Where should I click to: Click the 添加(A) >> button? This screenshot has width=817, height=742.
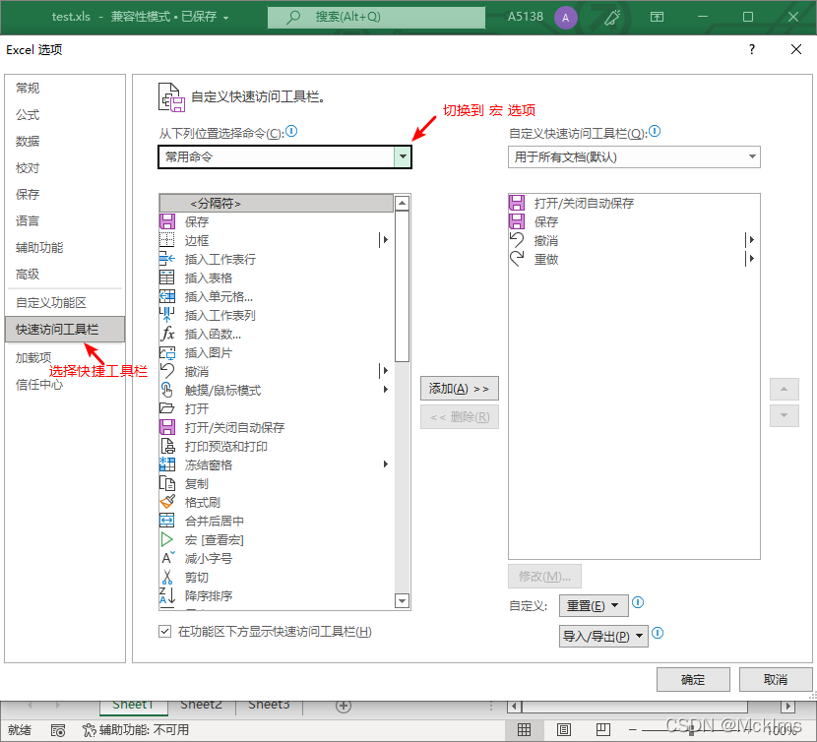click(460, 388)
